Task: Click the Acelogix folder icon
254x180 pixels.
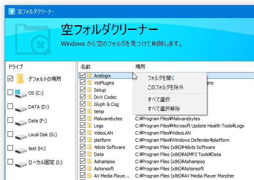Action: pos(90,76)
